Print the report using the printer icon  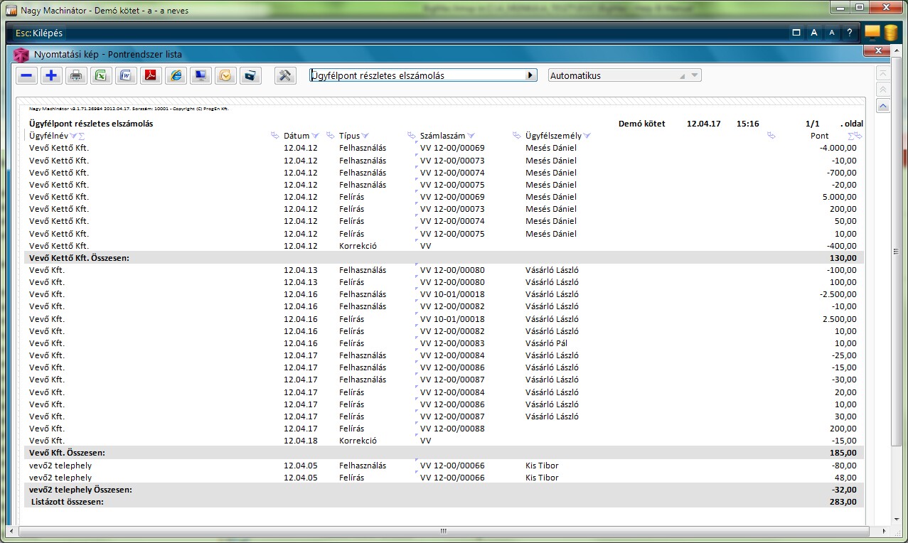[x=76, y=75]
